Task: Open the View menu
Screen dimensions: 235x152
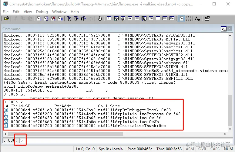Action: pyautogui.click(x=28, y=12)
